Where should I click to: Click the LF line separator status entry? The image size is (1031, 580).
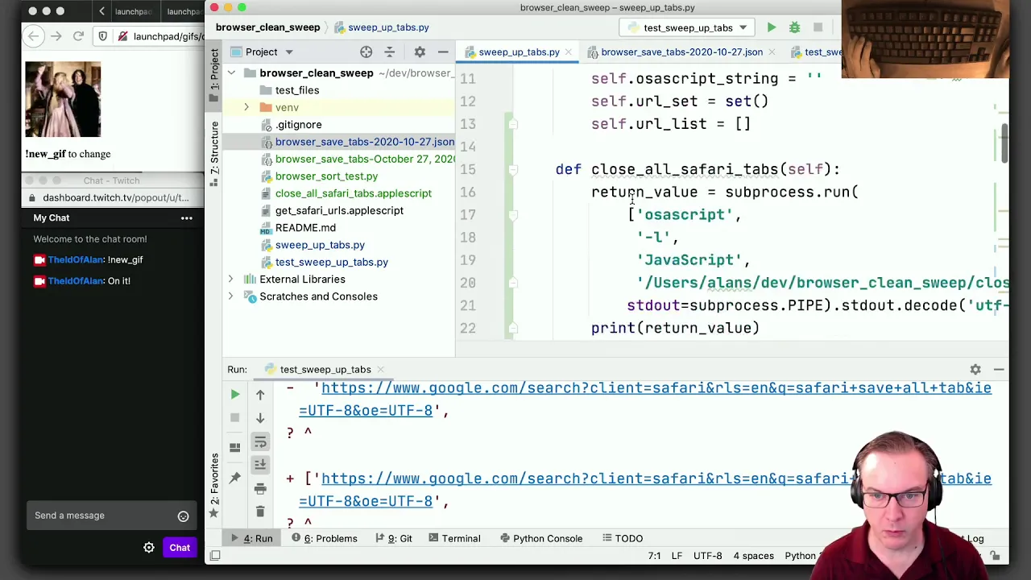pyautogui.click(x=677, y=556)
